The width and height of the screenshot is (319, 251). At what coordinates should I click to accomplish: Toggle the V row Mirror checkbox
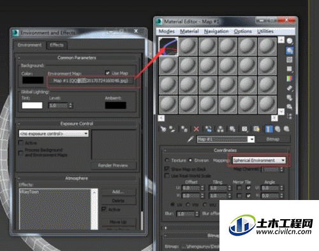239,196
